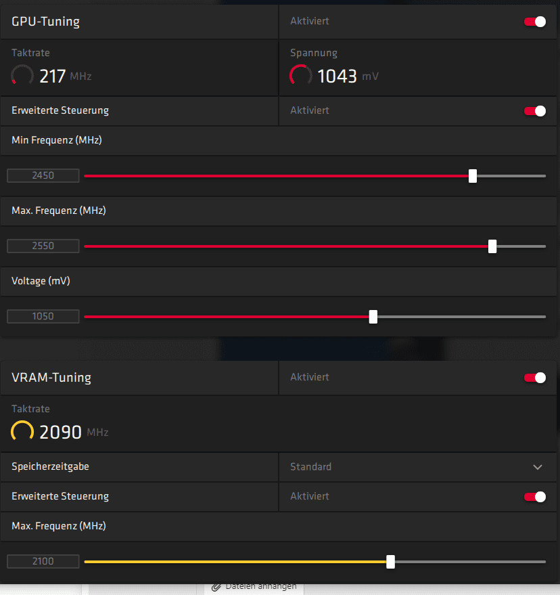Open the Speicherzeitgabe Standard dropdown
This screenshot has height=595, width=560.
(x=417, y=467)
